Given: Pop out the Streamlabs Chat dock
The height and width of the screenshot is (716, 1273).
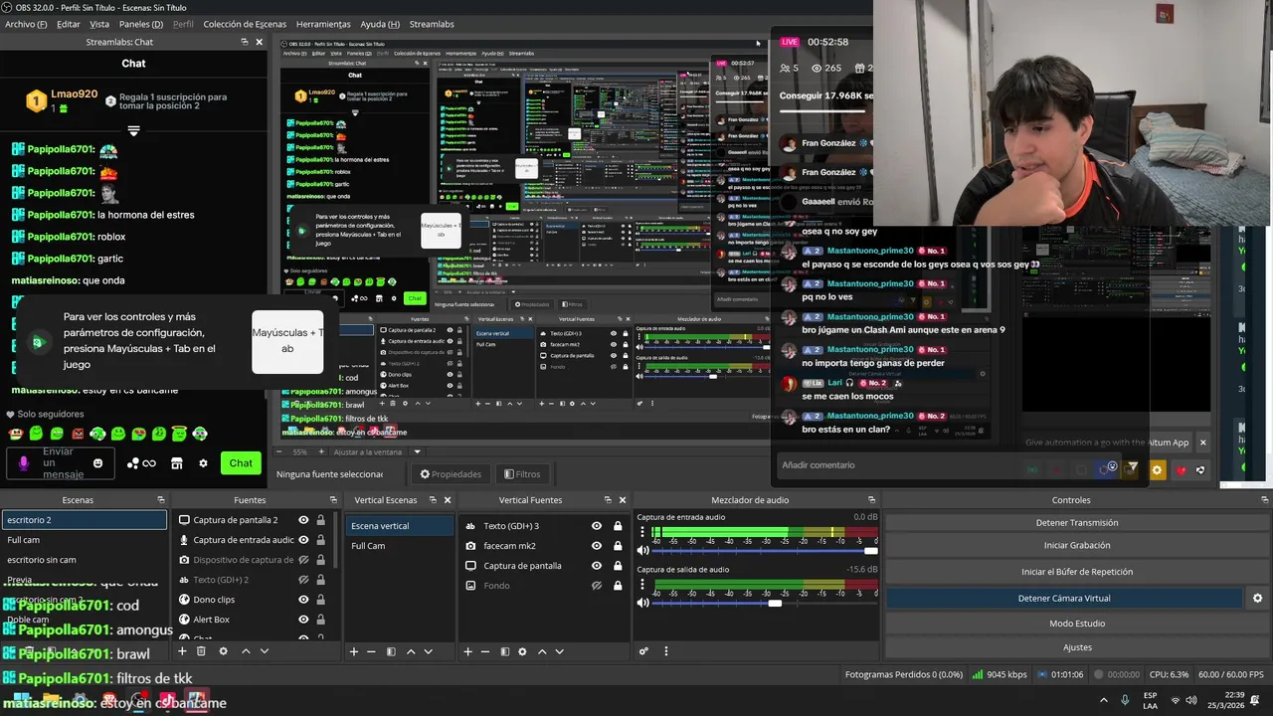Looking at the screenshot, I should [245, 42].
